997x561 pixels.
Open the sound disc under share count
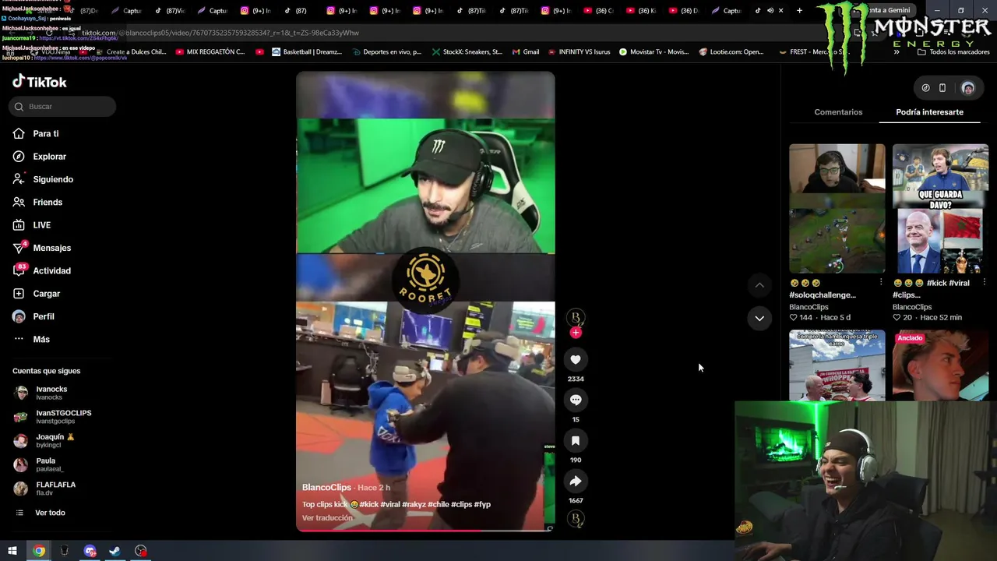(x=576, y=519)
